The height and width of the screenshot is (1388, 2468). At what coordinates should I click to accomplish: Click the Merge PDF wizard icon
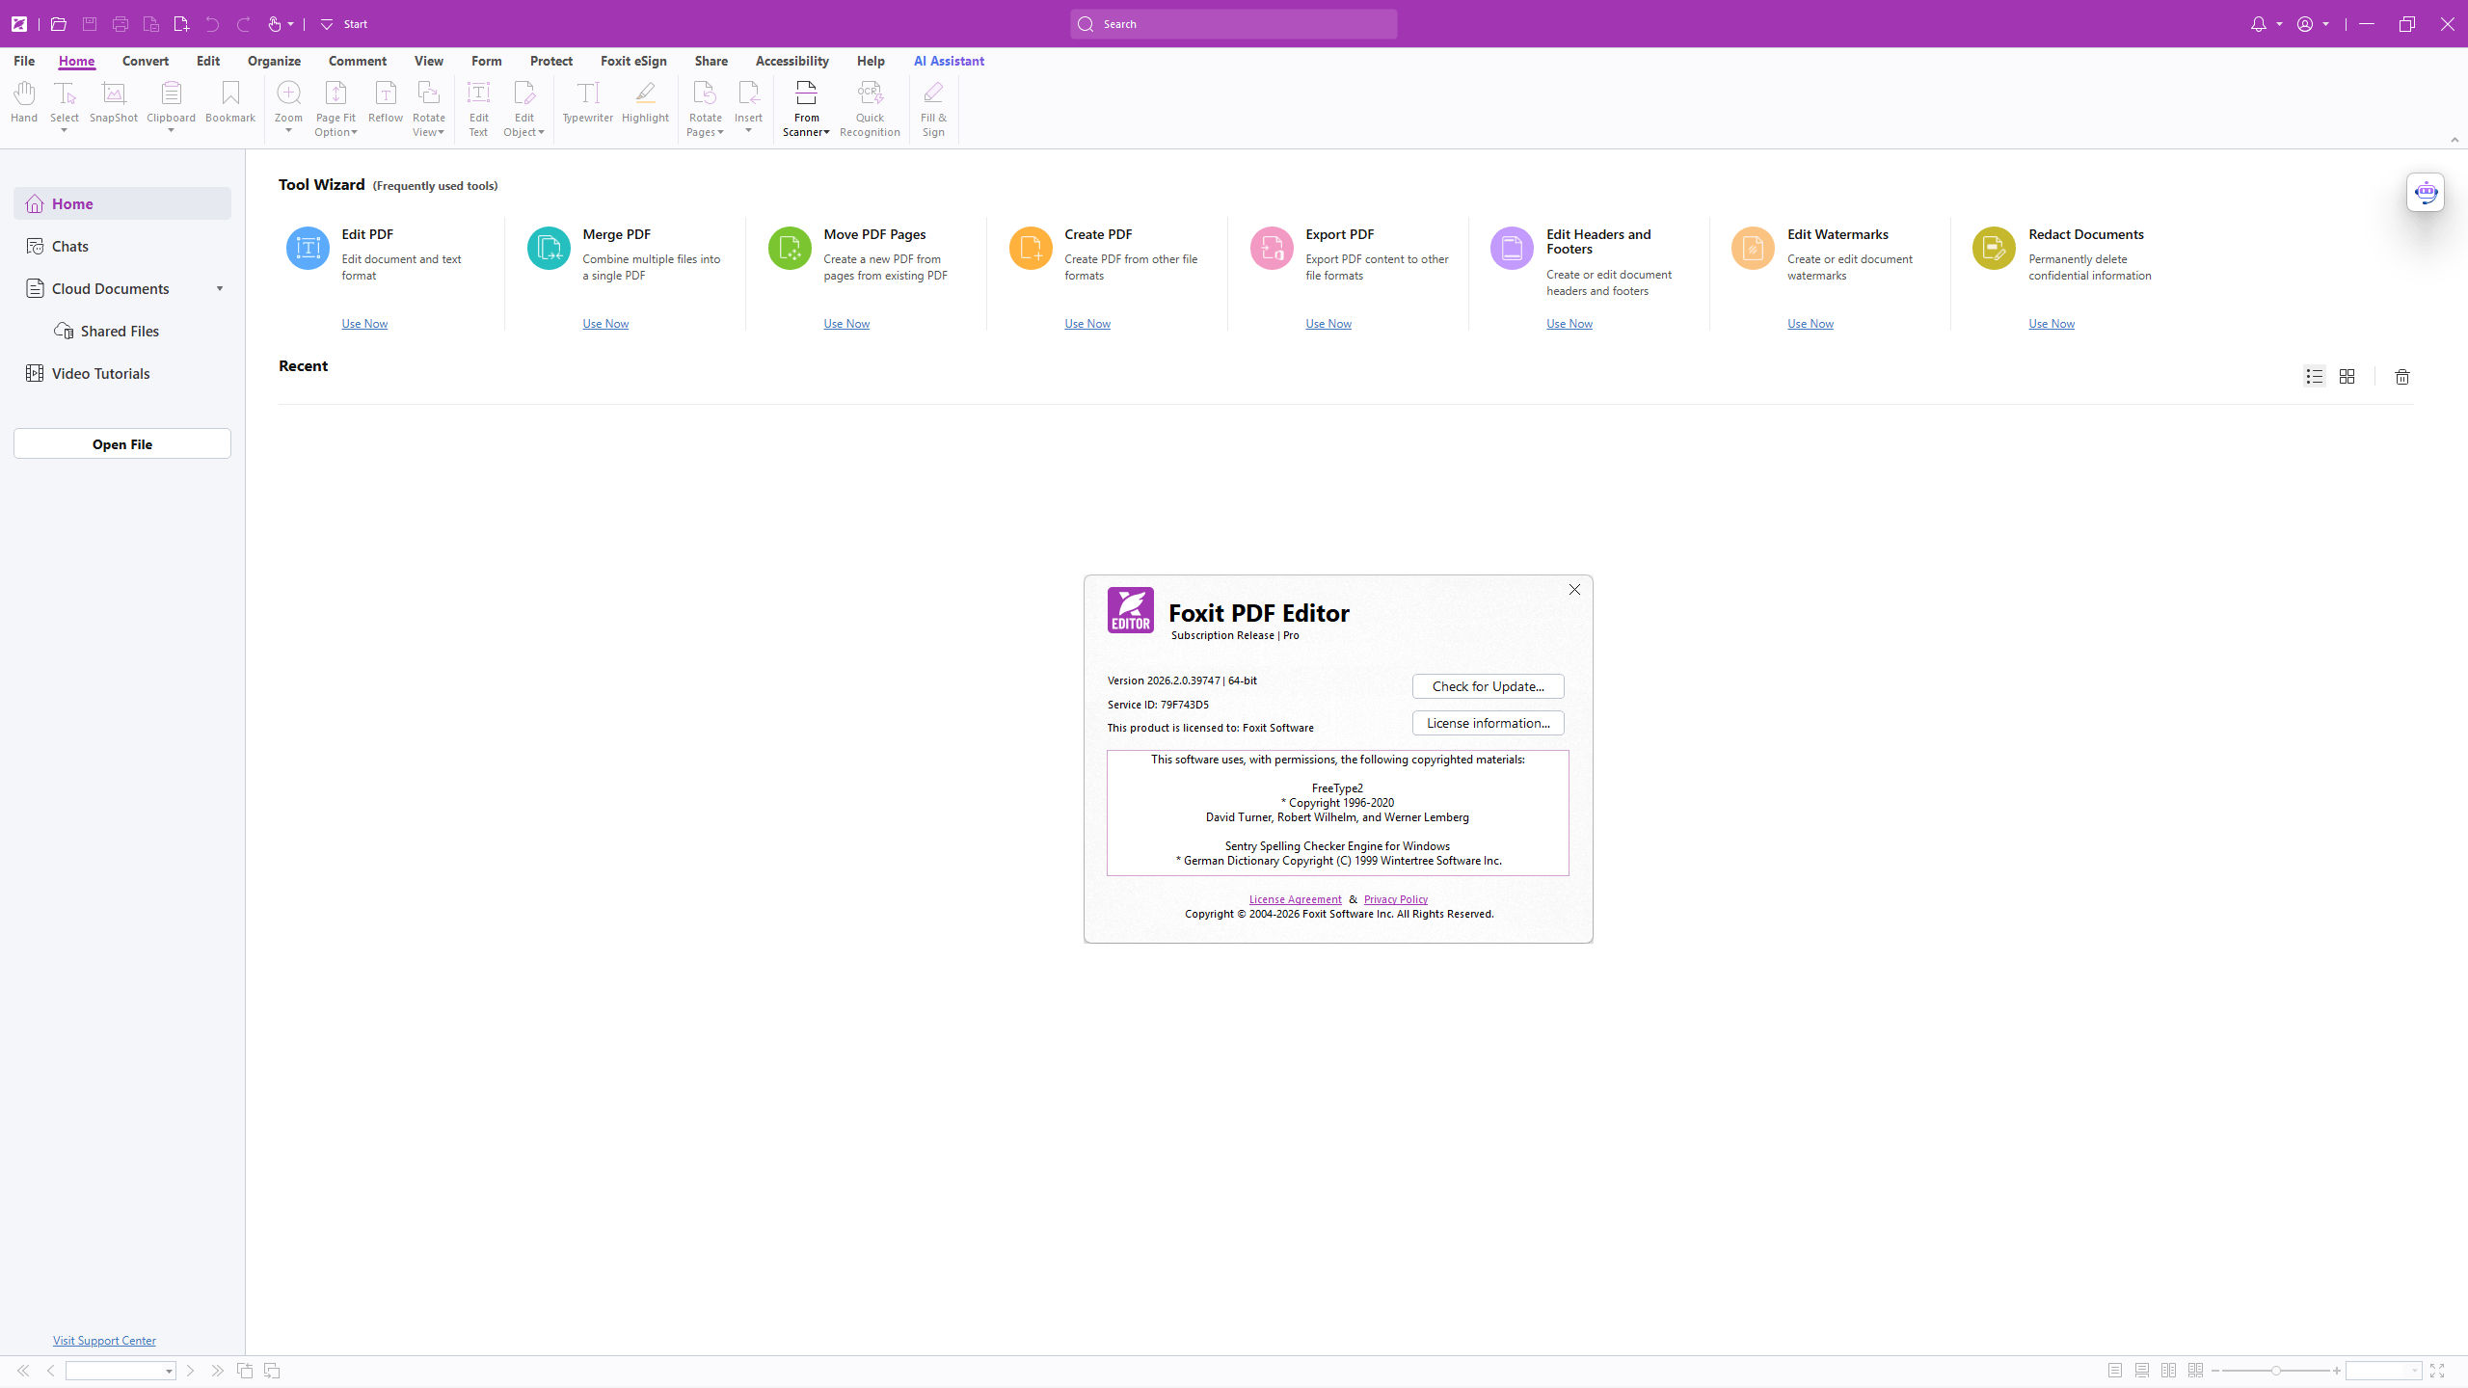coord(549,249)
